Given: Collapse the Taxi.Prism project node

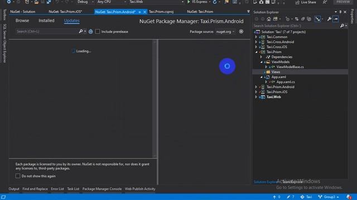Looking at the screenshot, I should pos(257,52).
